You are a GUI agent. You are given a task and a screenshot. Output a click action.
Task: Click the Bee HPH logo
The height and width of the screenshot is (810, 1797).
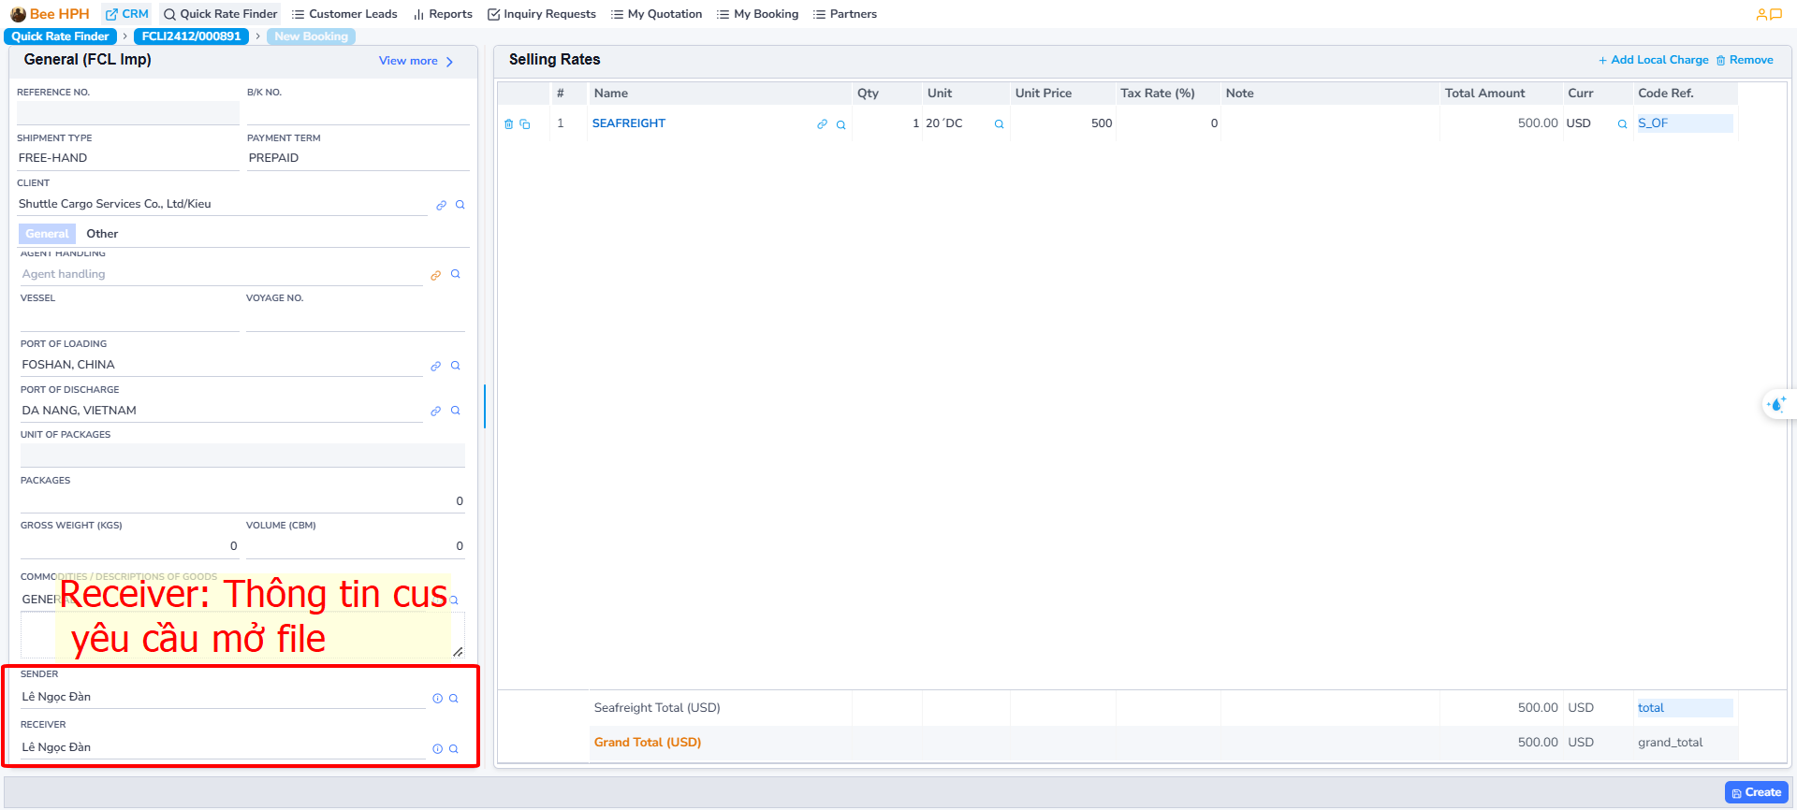51,14
